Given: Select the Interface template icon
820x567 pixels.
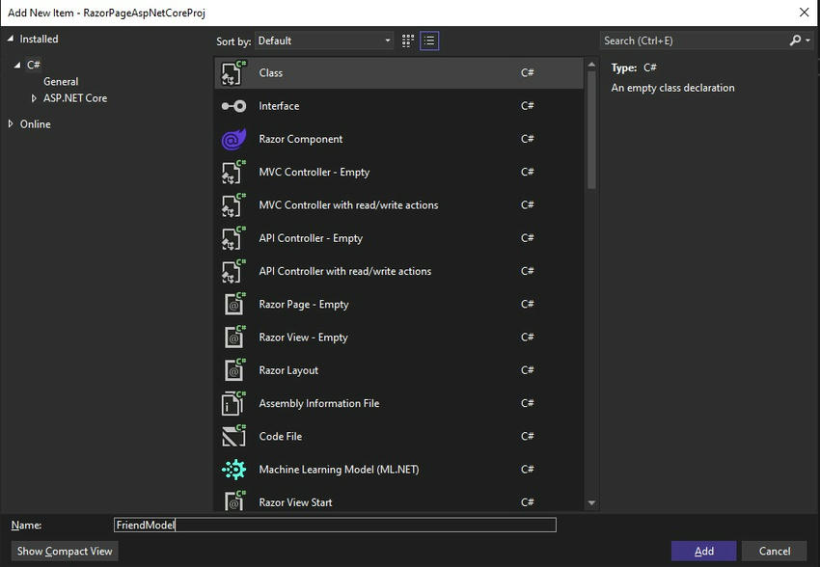Looking at the screenshot, I should (232, 105).
